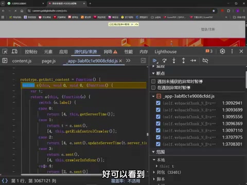This screenshot has width=247, height=185.
Task: Switch to the 网络 network tab
Action: (110, 51)
